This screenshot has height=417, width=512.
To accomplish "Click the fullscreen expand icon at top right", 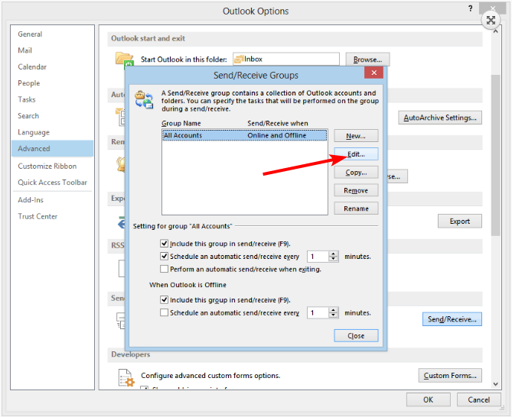I will click(x=491, y=20).
